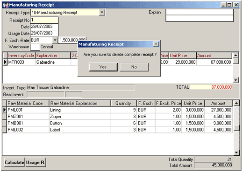Click the raw material grid scrollbar thumb
The image size is (243, 172).
[236, 128]
